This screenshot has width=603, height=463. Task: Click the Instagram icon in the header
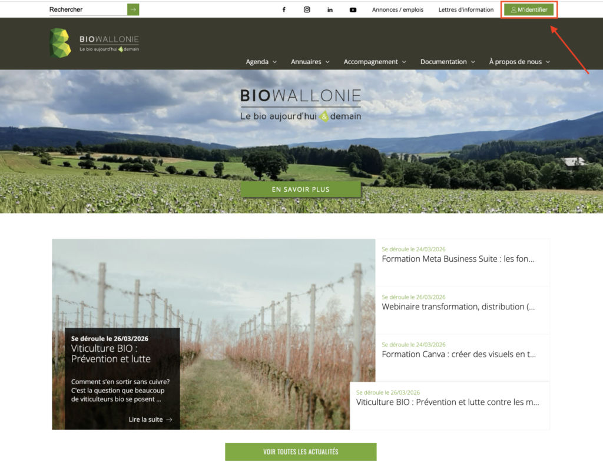tap(307, 9)
